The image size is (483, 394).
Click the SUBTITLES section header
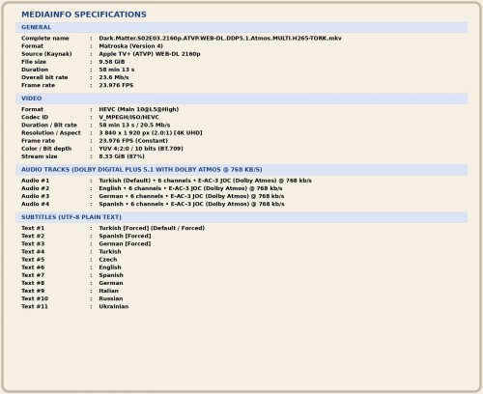(241, 217)
